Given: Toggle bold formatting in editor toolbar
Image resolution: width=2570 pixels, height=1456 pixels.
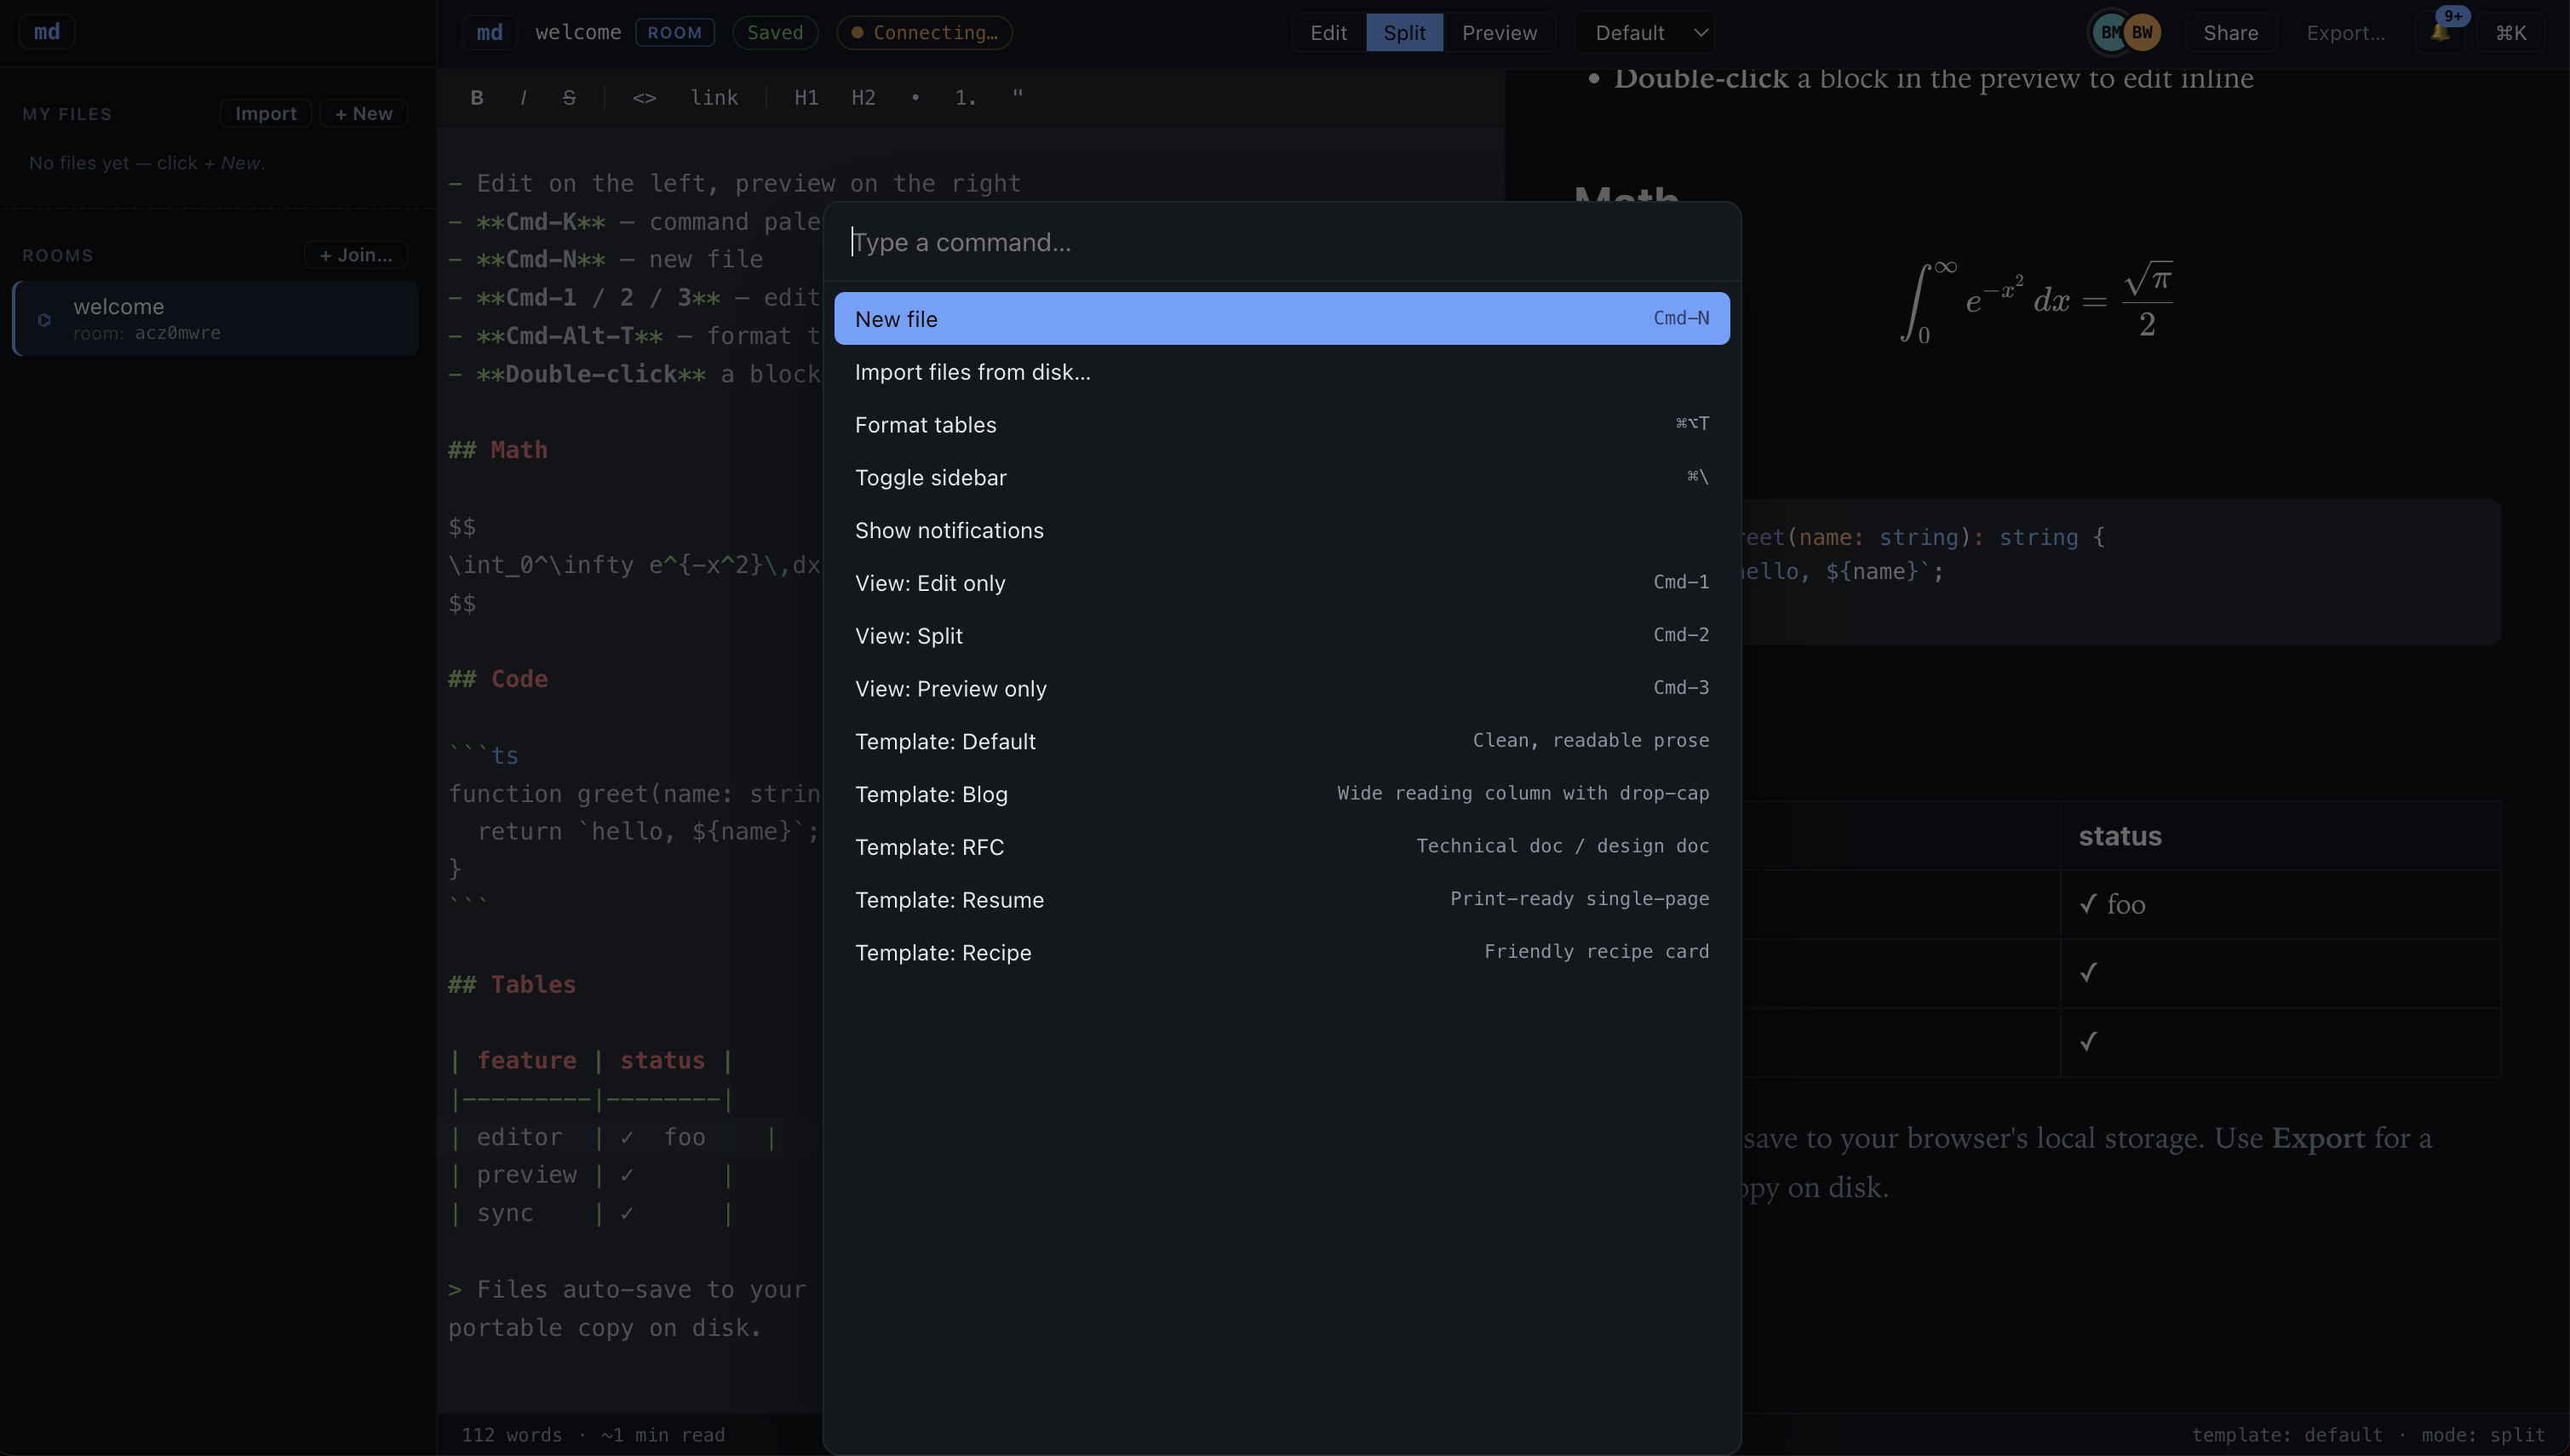Looking at the screenshot, I should pos(477,97).
